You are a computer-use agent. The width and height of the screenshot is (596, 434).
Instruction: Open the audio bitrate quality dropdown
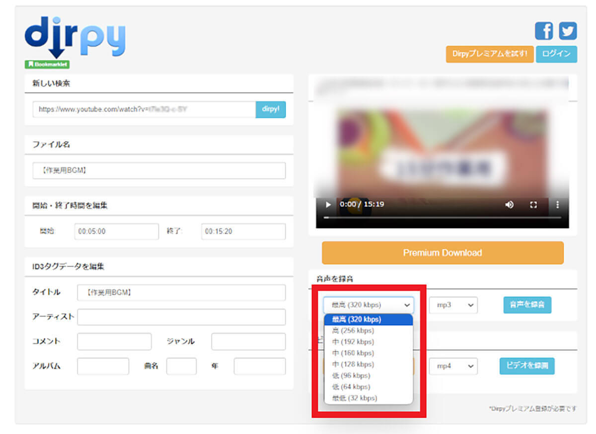(x=369, y=305)
